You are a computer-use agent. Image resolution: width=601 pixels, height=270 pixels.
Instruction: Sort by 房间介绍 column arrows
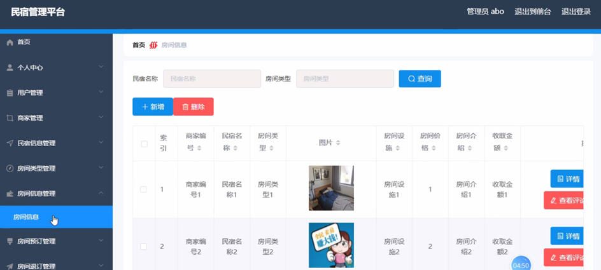(470, 149)
